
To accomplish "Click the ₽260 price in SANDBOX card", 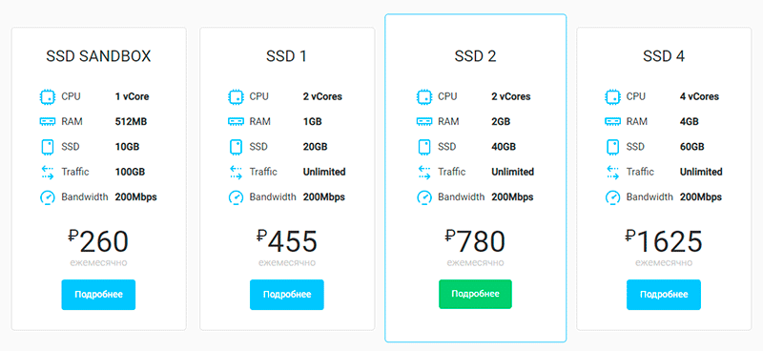I will [98, 242].
